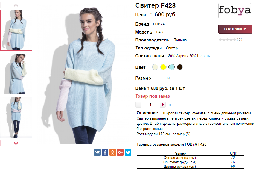Choose the cream color swatch
Image resolution: width=262 pixels, height=169 pixels.
pyautogui.click(x=155, y=67)
